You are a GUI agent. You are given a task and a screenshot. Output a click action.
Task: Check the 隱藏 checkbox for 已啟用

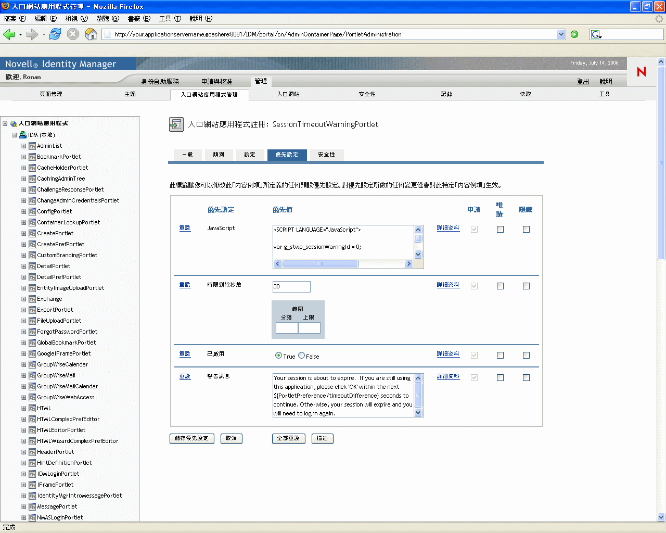tap(526, 355)
